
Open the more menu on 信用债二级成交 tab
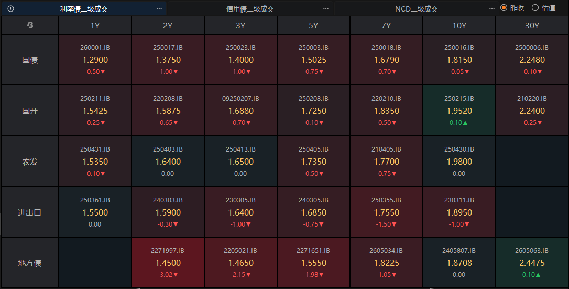326,8
